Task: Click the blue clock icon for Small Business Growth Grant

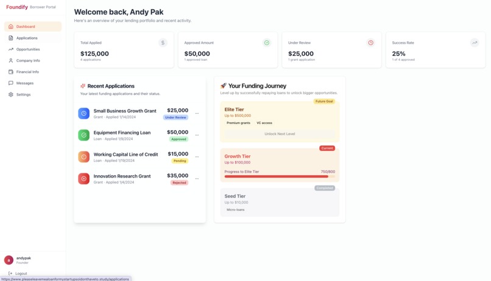Action: pos(83,114)
